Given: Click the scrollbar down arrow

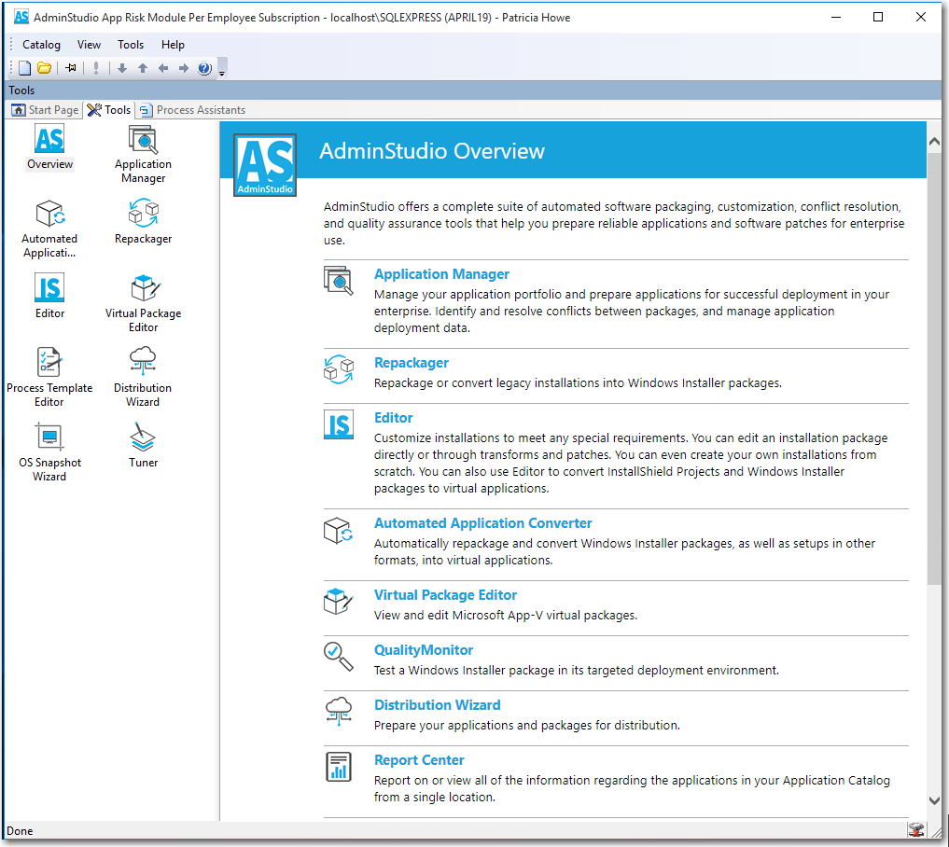Looking at the screenshot, I should click(x=936, y=800).
